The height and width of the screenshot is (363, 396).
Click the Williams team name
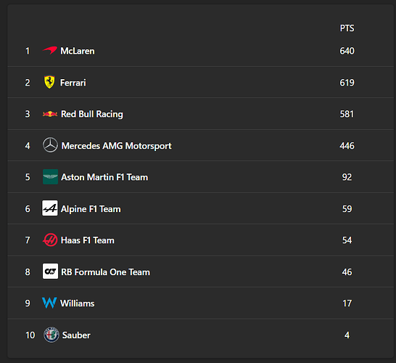(x=78, y=303)
